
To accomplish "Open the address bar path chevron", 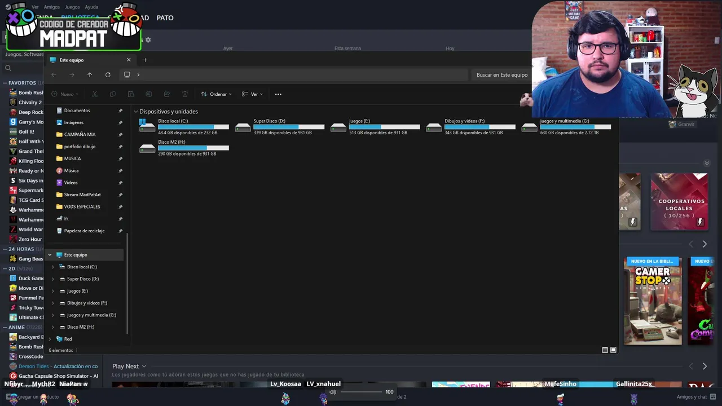I will (138, 74).
